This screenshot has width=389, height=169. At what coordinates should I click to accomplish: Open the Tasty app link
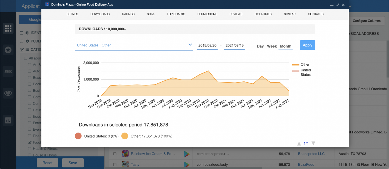click(x=135, y=165)
